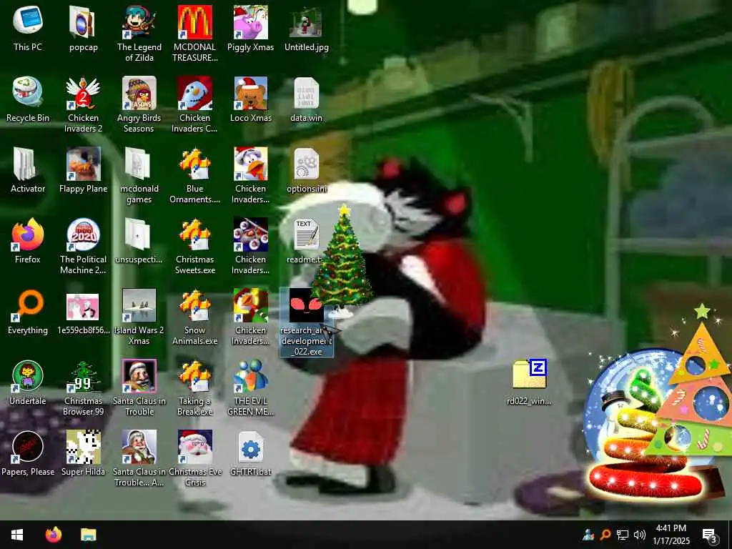The width and height of the screenshot is (732, 549).
Task: Select Chicken Invaders C... snowman shortcut
Action: [x=194, y=104]
